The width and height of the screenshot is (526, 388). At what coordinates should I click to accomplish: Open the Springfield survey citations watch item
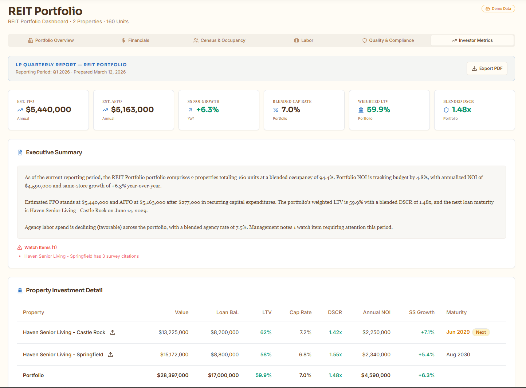click(82, 256)
